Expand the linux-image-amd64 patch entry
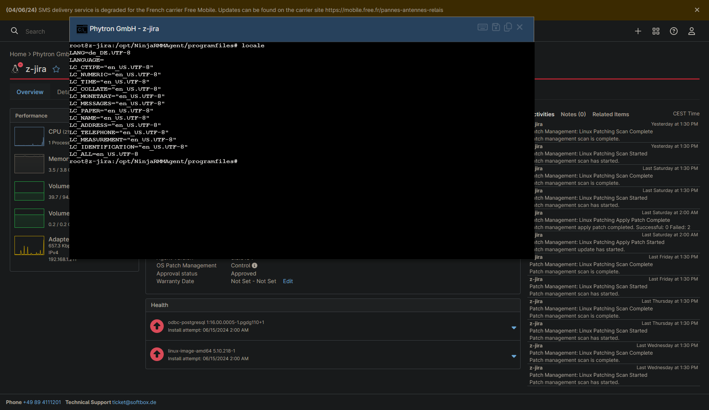This screenshot has width=709, height=410. pos(514,356)
